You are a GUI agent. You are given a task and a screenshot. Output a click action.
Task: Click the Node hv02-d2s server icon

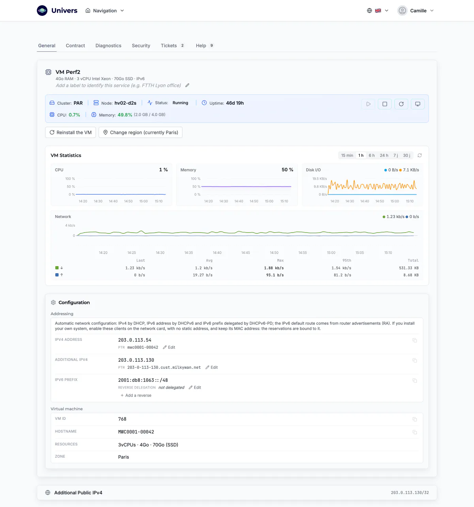coord(96,103)
